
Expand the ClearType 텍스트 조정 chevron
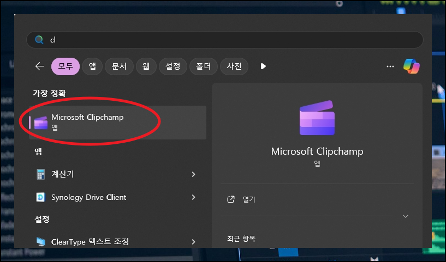point(193,241)
